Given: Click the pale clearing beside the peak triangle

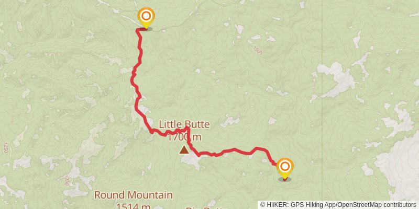Looking at the screenshot, I should point(192,161).
